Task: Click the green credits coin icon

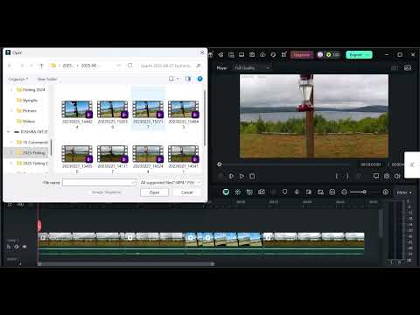Action: 329,55
